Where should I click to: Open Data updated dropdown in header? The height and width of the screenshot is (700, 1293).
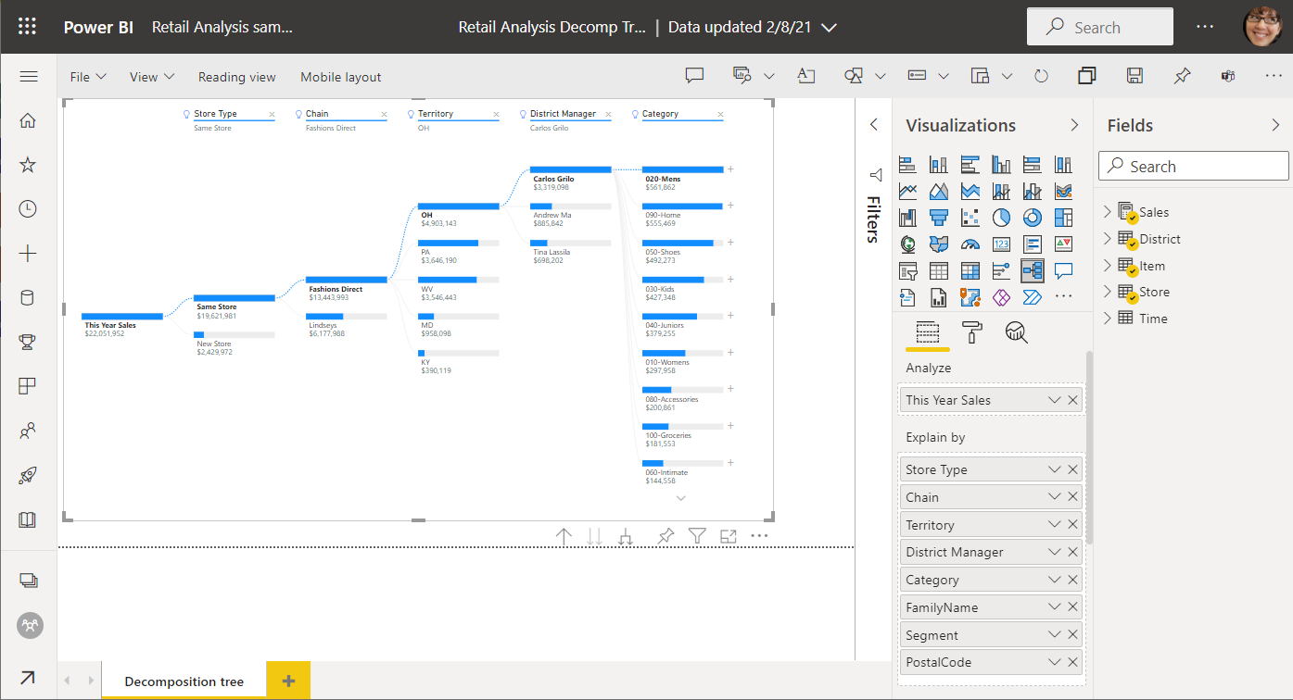click(829, 28)
